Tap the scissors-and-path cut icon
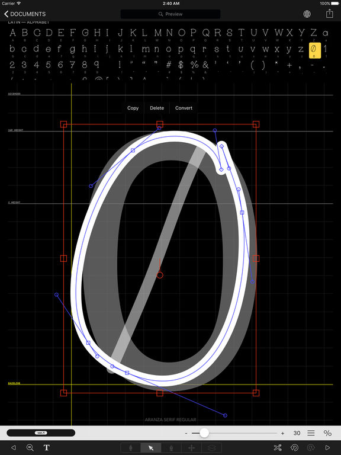 pyautogui.click(x=278, y=448)
